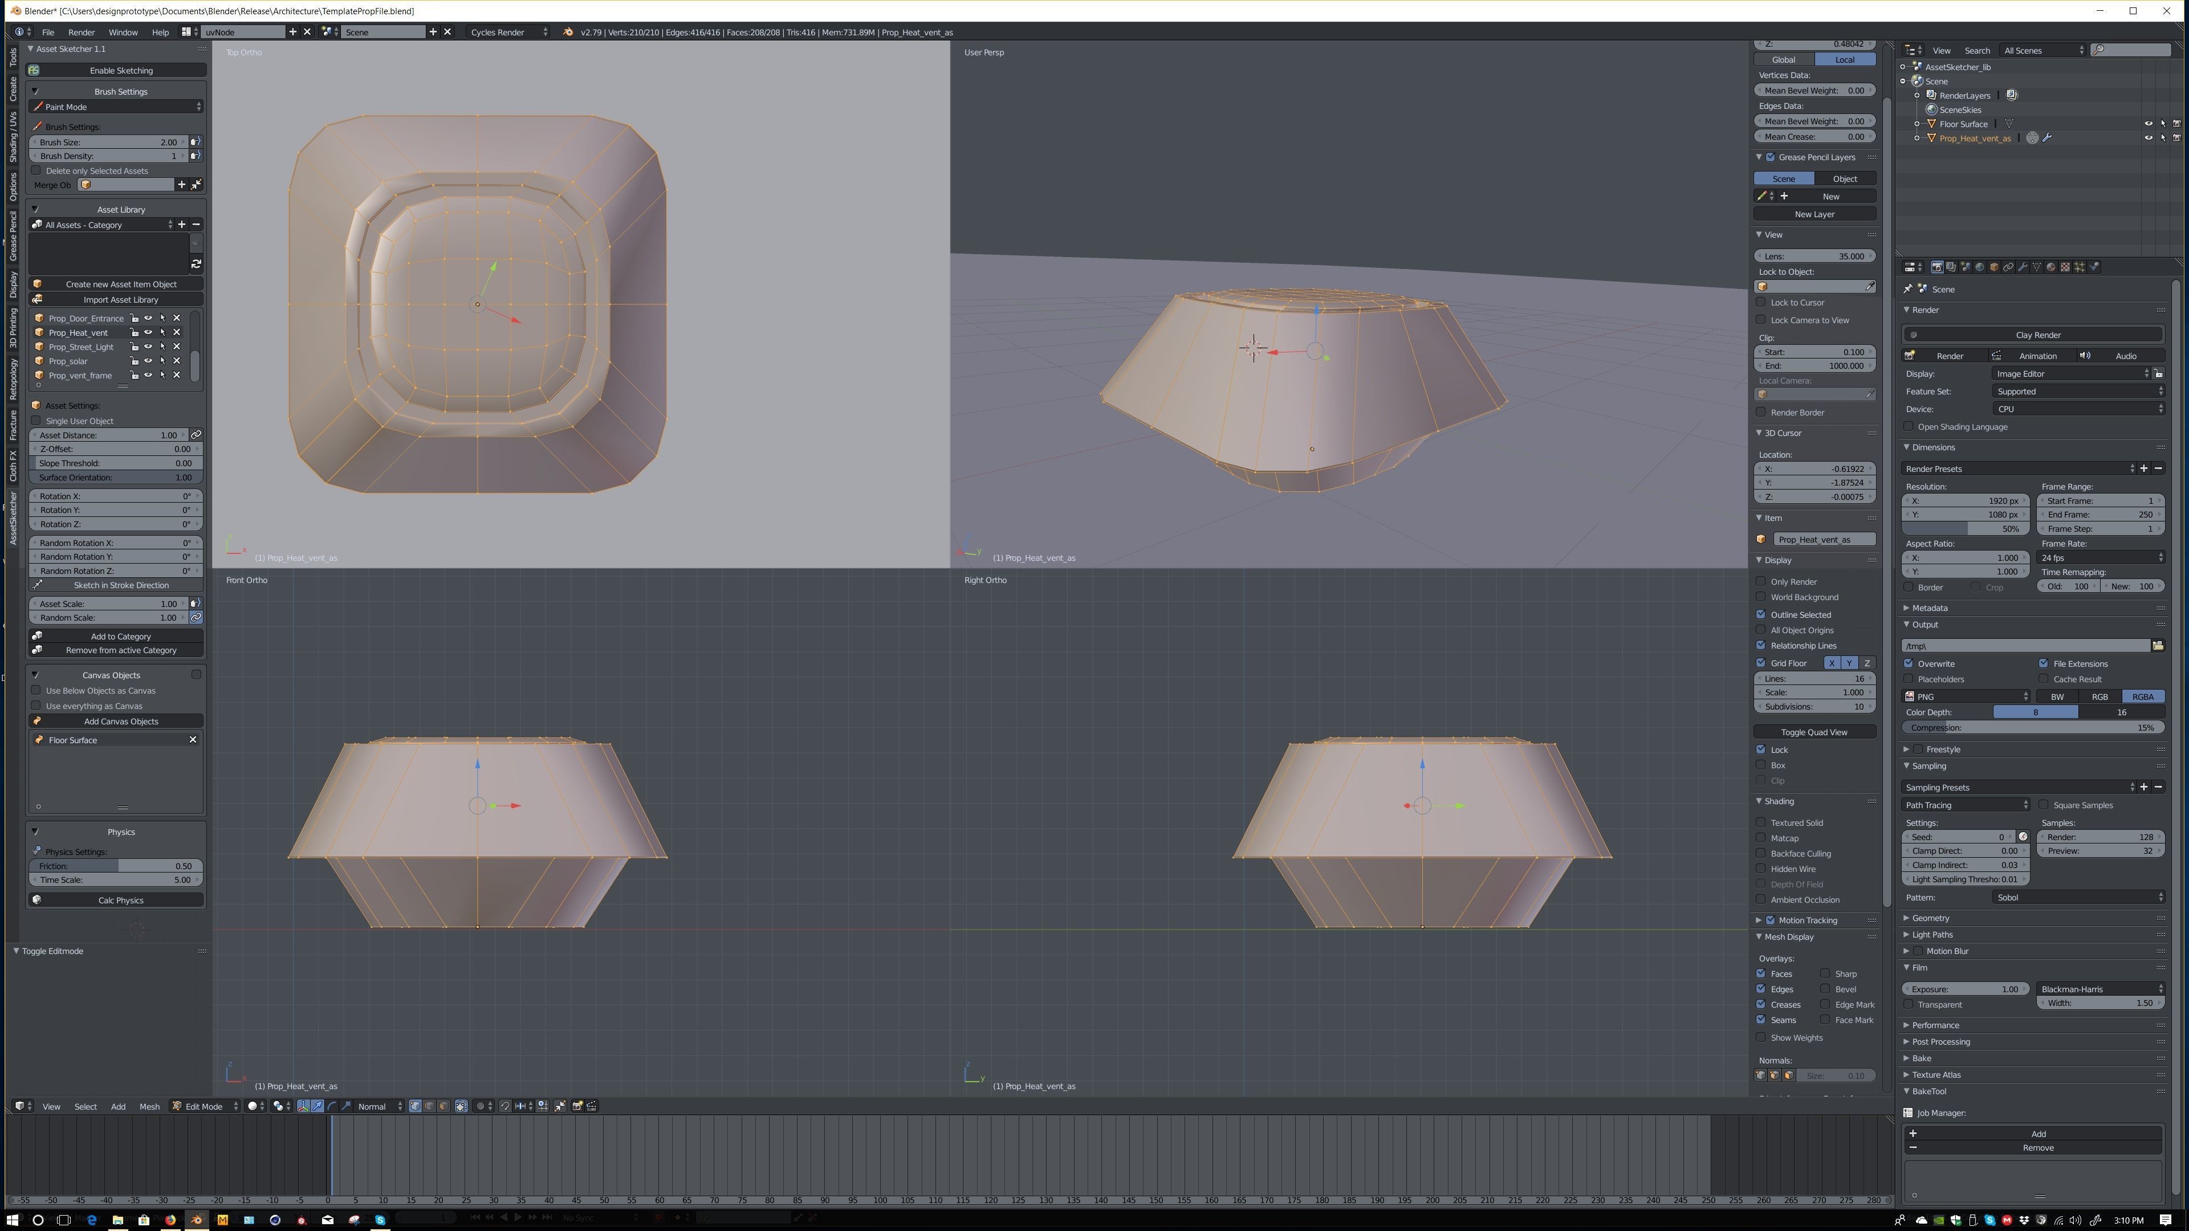Open the Cycles Render engine dropdown

[508, 32]
